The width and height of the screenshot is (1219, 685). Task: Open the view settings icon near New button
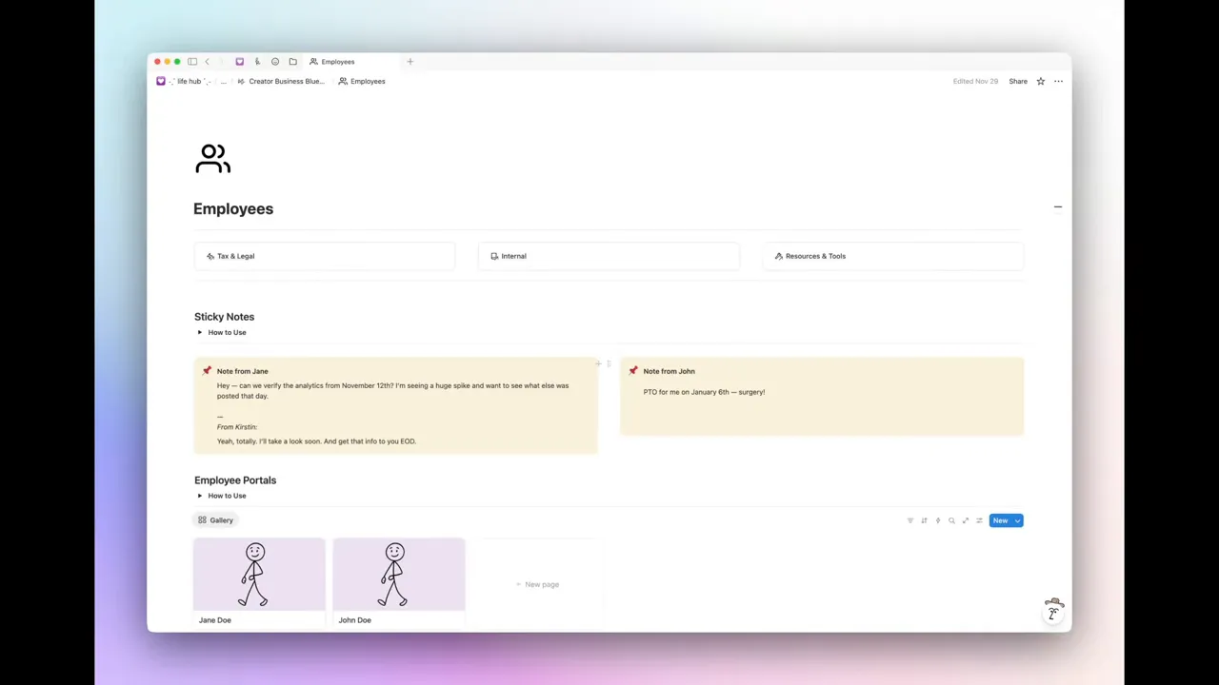pyautogui.click(x=979, y=520)
